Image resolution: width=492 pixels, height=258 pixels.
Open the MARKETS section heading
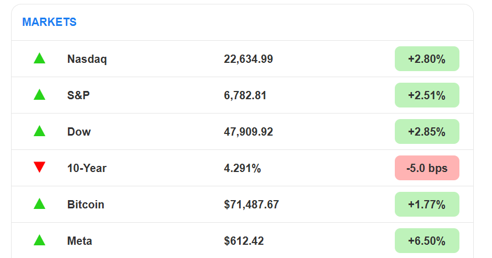(x=49, y=22)
